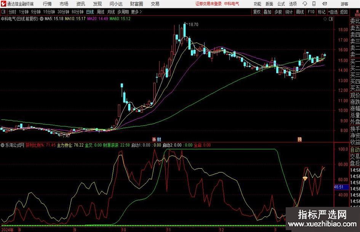Switch to the 分时 period tab

click(13, 12)
